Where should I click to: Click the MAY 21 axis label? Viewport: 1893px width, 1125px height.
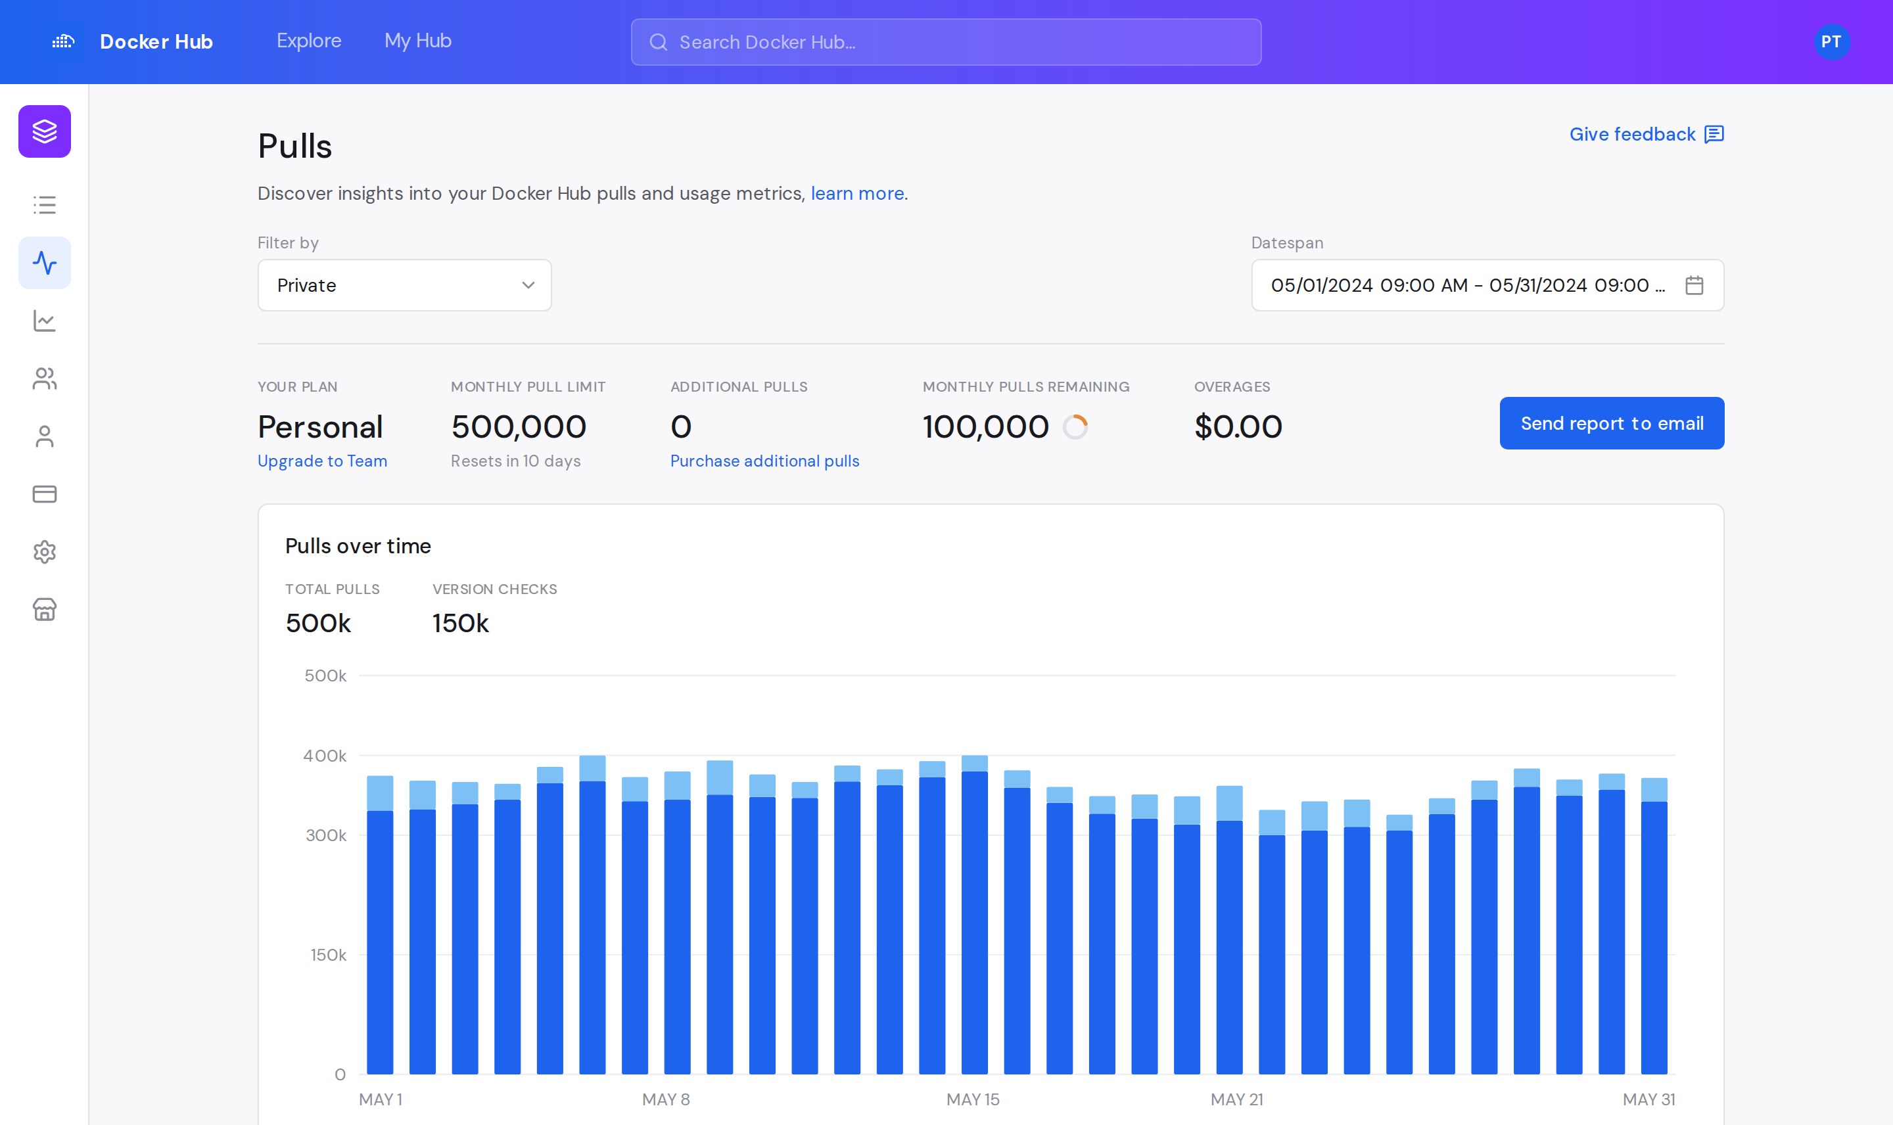tap(1236, 1099)
